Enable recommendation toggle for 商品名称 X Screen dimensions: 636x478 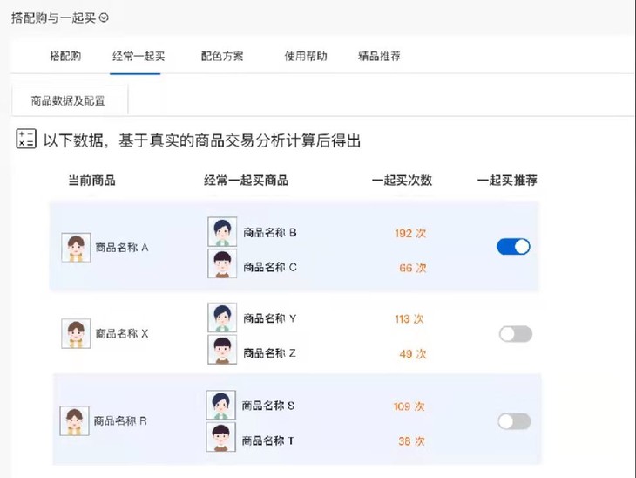click(x=516, y=334)
